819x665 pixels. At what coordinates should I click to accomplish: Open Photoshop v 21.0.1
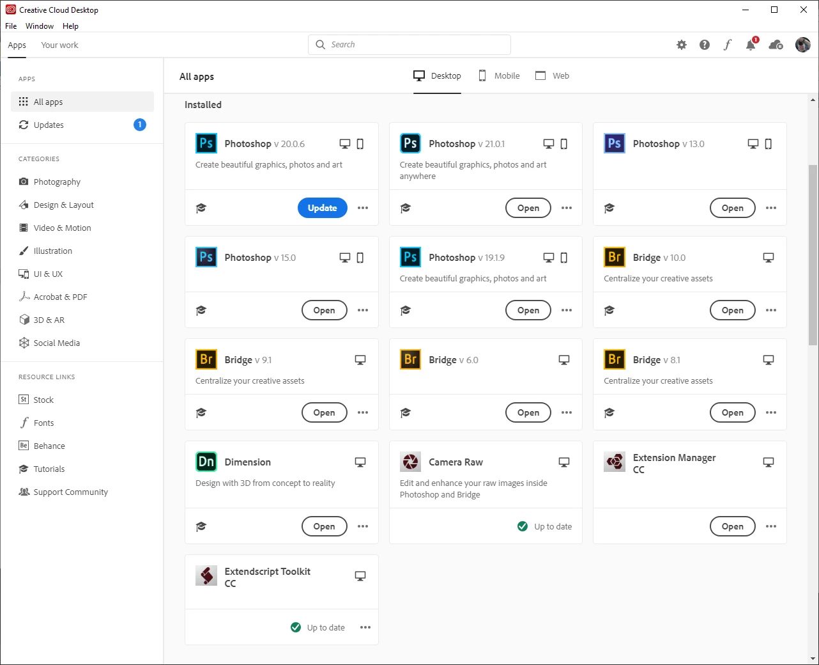[x=528, y=208]
